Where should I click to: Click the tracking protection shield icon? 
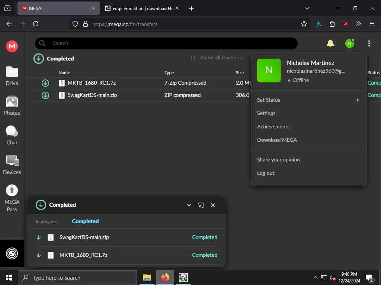[x=75, y=24]
